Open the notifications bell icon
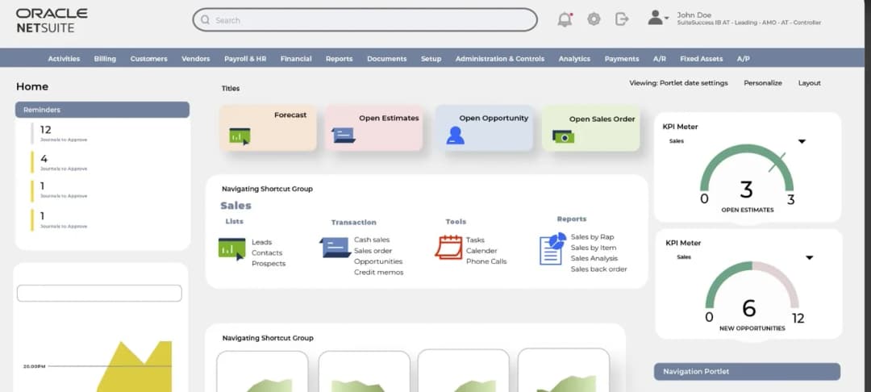This screenshot has width=871, height=392. 565,19
